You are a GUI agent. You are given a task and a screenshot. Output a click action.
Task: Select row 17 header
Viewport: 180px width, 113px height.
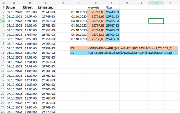pyautogui.click(x=3, y=80)
